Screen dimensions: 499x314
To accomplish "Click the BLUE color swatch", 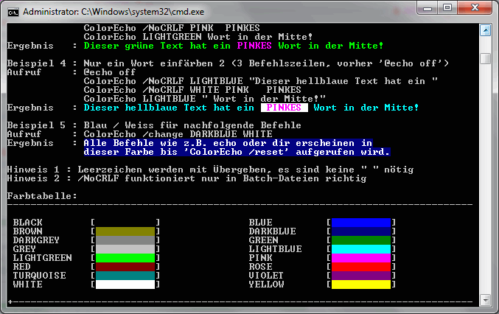I will pyautogui.click(x=360, y=223).
